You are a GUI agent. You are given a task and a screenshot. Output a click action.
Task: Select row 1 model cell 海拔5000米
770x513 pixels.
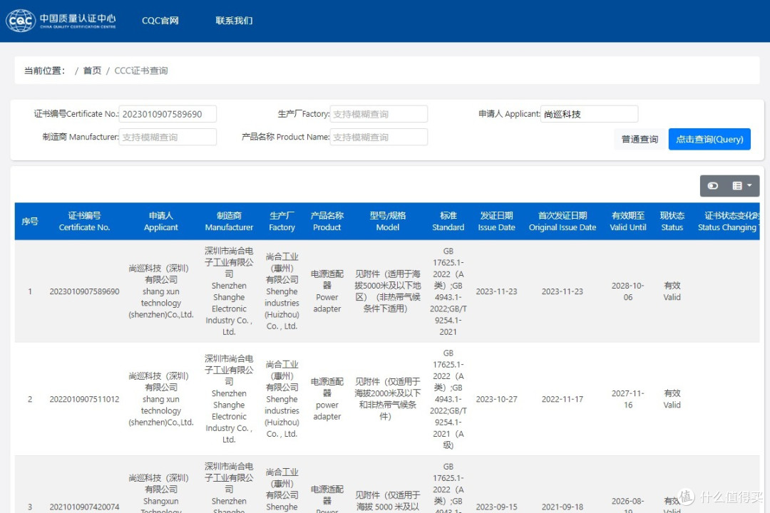coord(388,291)
